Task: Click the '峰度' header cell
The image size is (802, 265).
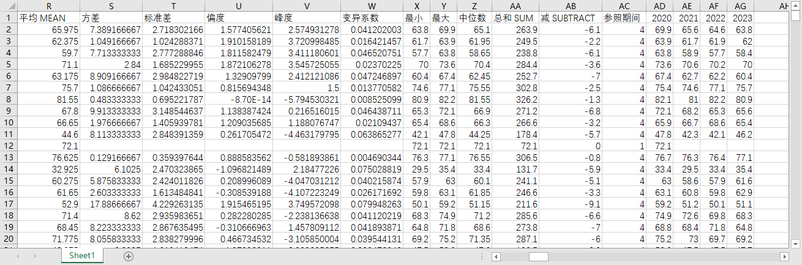Action: [x=306, y=18]
